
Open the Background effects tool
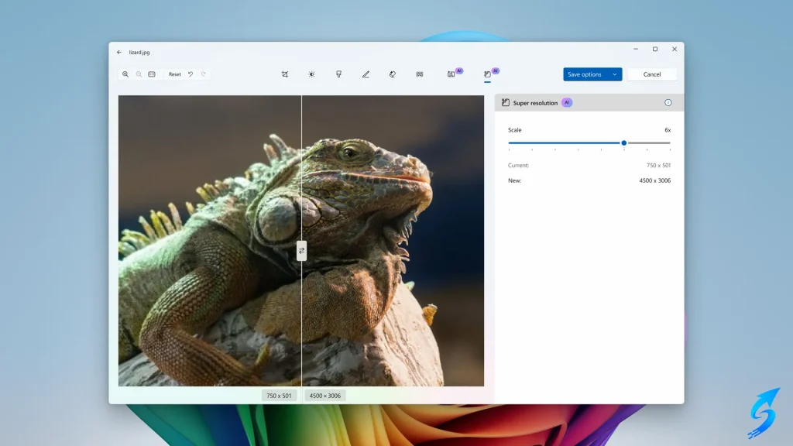(419, 74)
